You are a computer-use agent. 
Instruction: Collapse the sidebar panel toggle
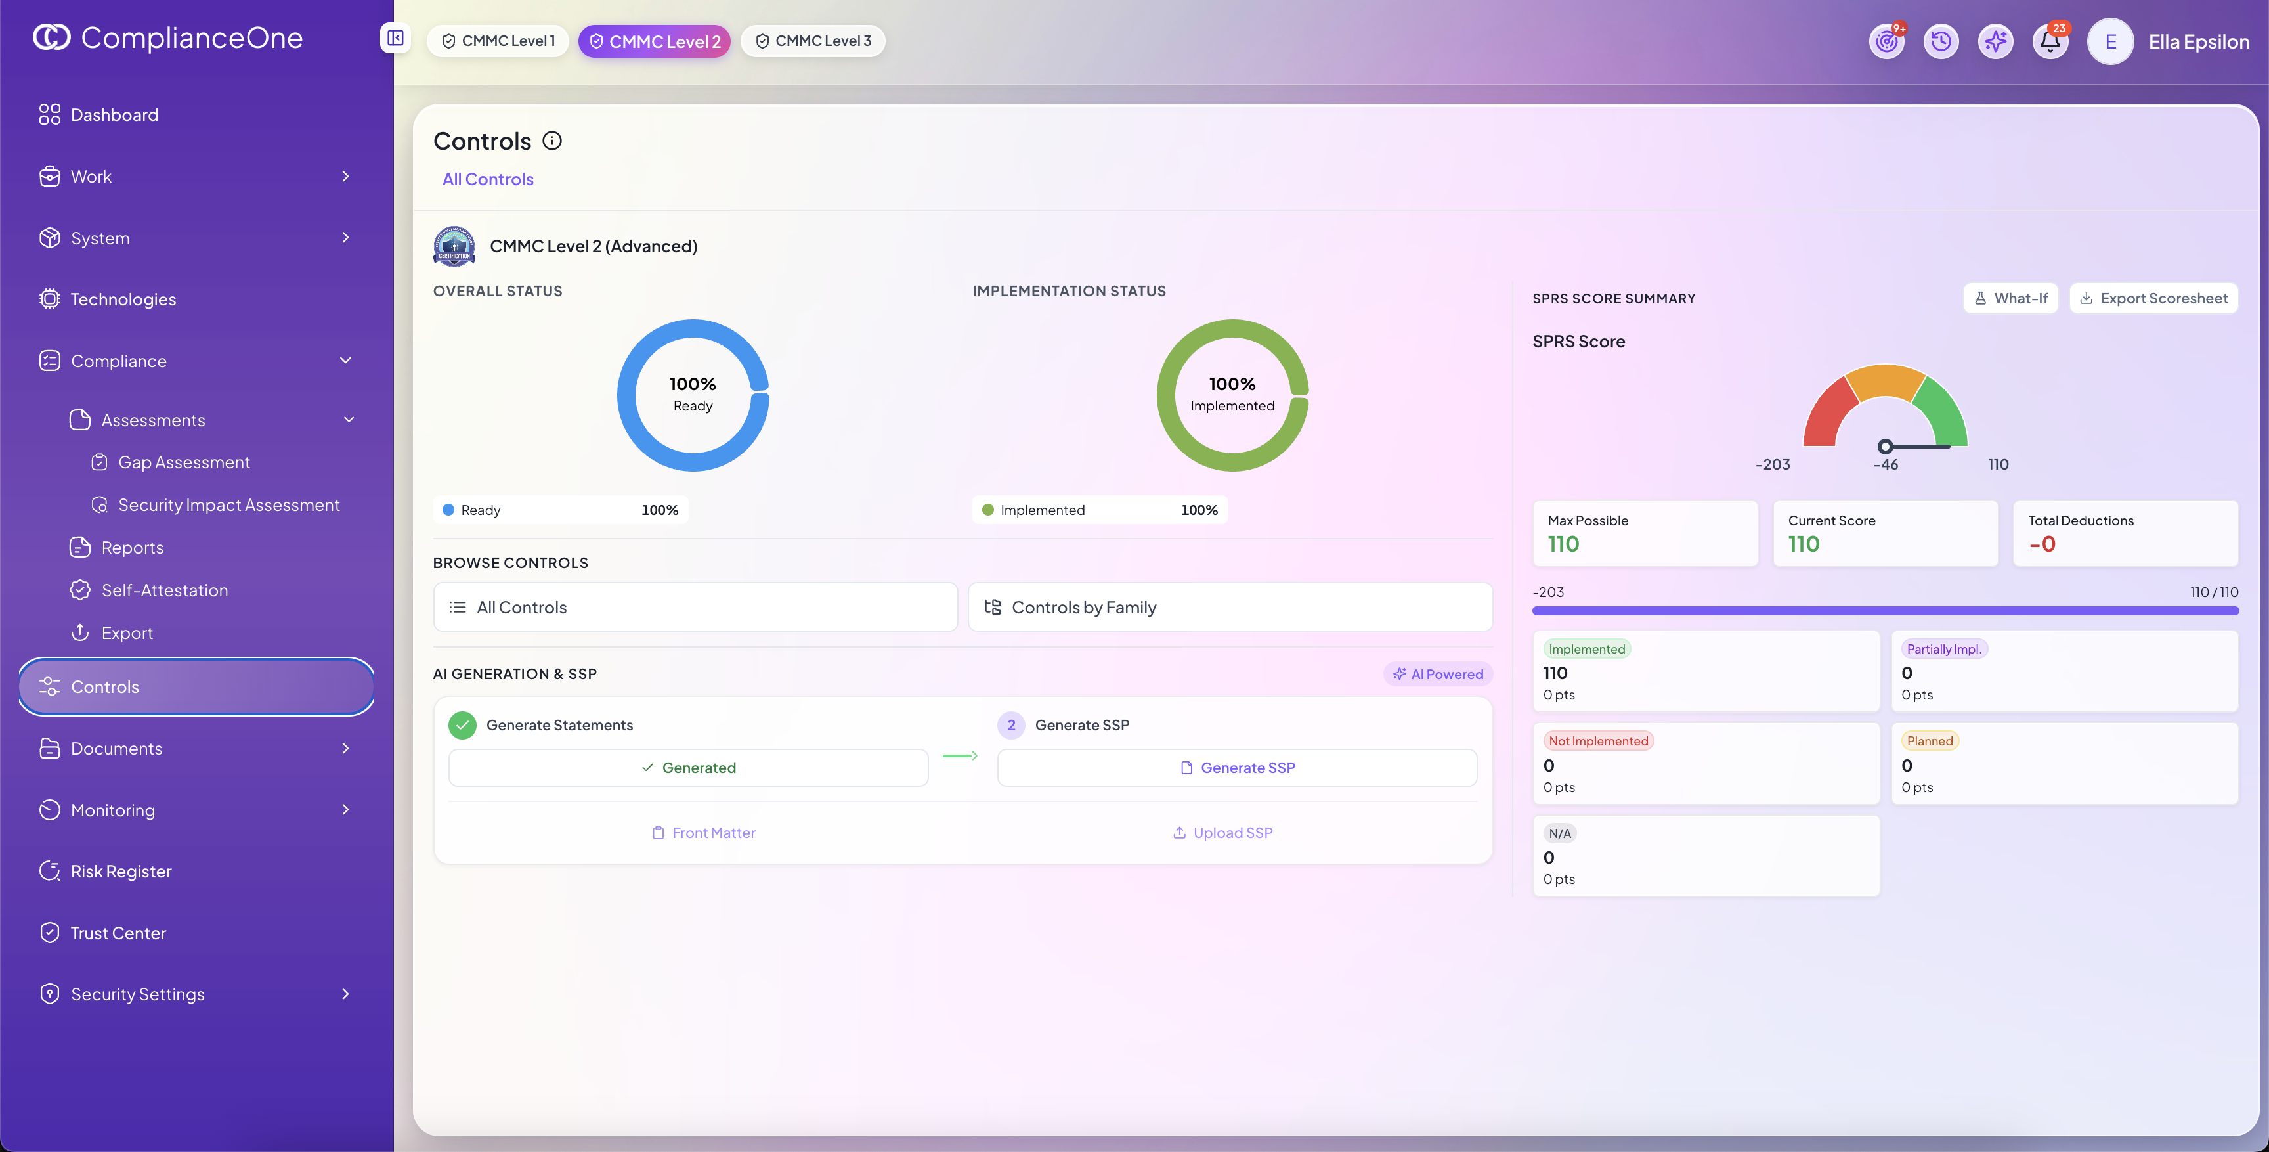tap(395, 38)
